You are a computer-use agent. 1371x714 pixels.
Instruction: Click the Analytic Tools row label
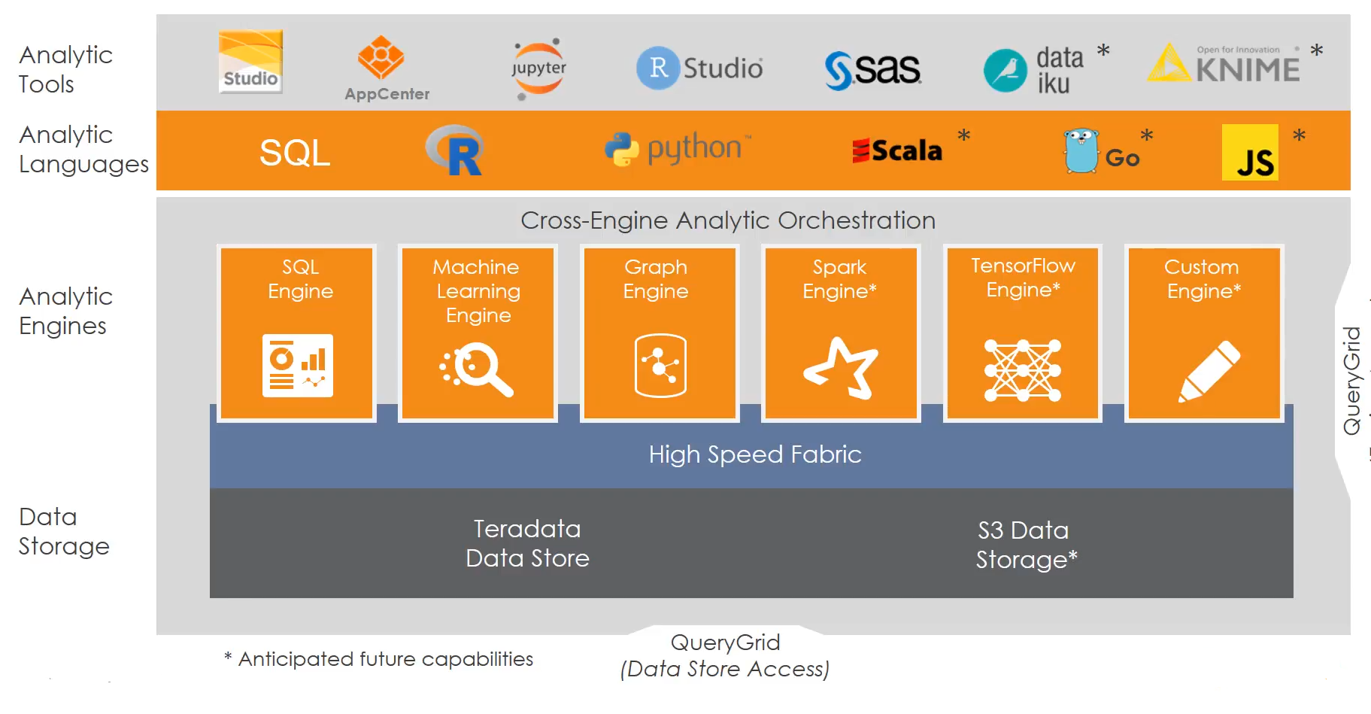point(66,69)
